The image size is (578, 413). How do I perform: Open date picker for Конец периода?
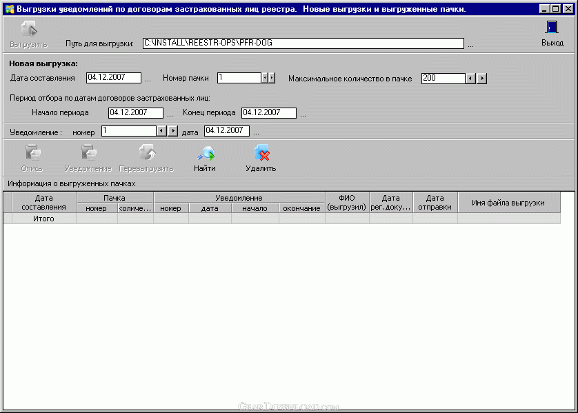[303, 114]
